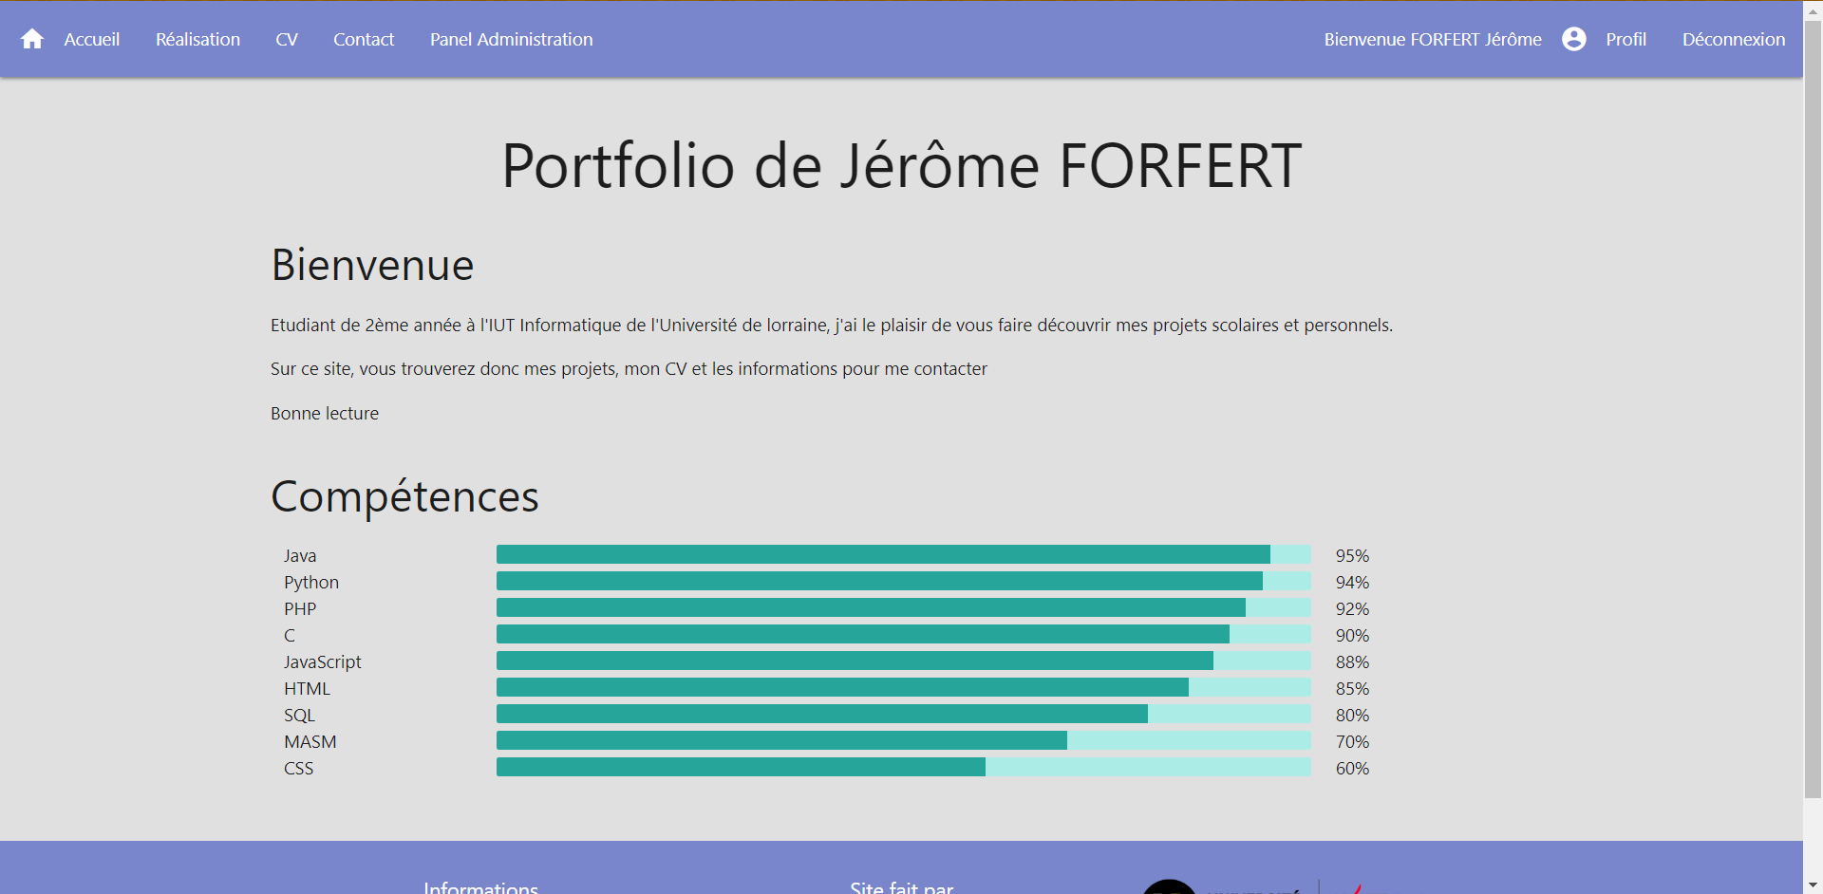The image size is (1823, 894).
Task: Click the Java skill progress bar
Action: click(904, 554)
